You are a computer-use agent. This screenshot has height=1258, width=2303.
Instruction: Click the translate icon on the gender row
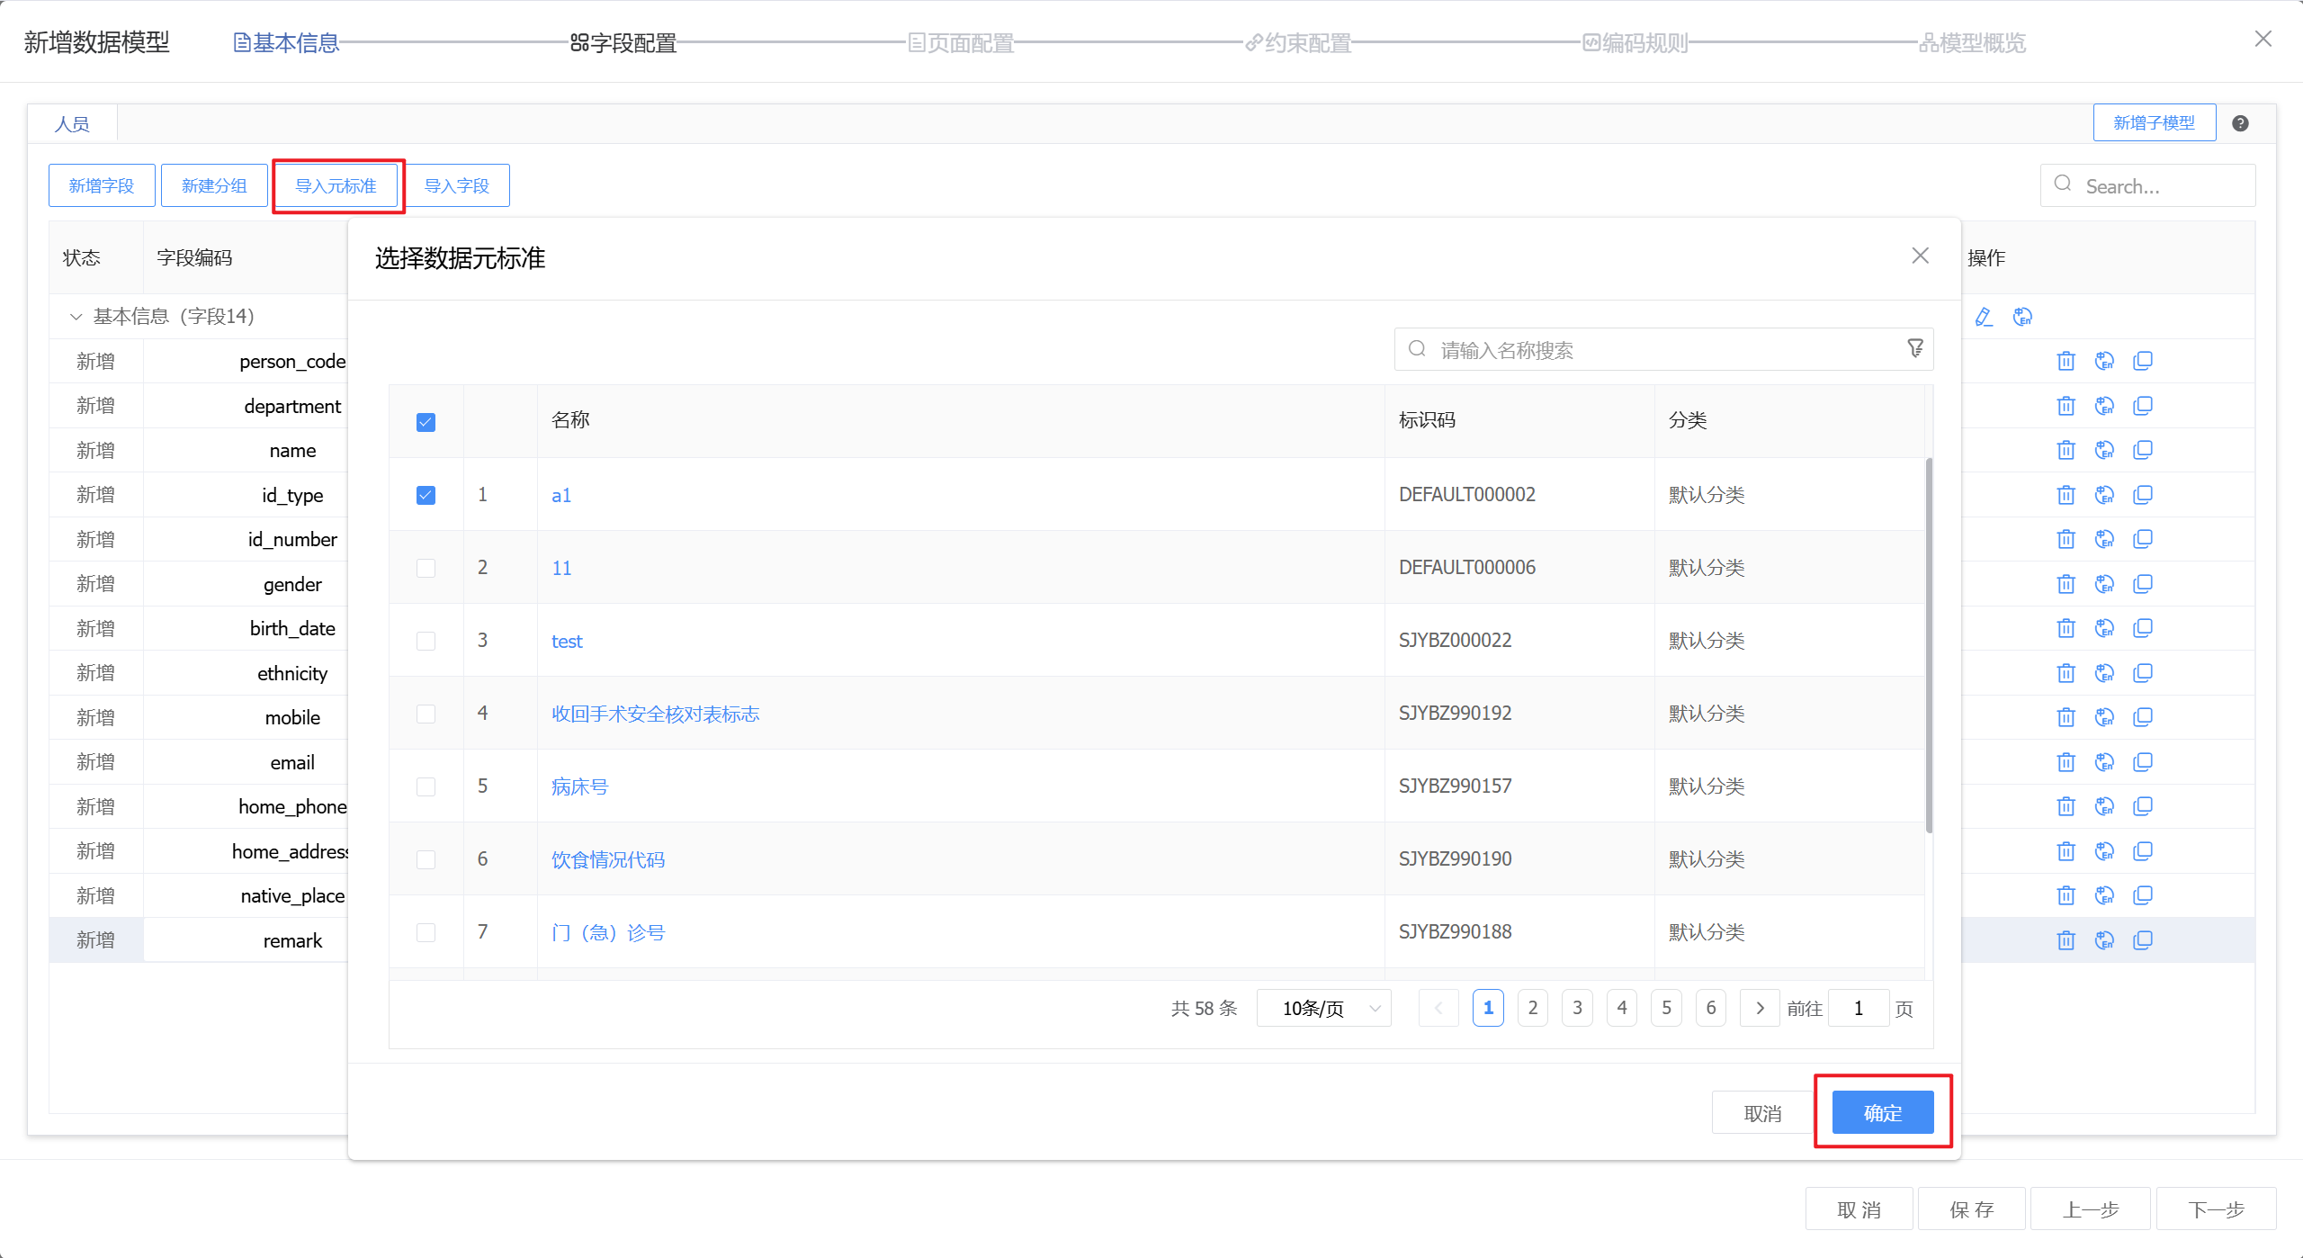2104,584
